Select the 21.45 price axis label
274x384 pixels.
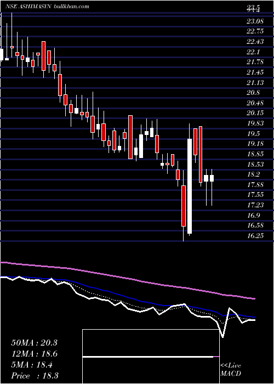255,72
